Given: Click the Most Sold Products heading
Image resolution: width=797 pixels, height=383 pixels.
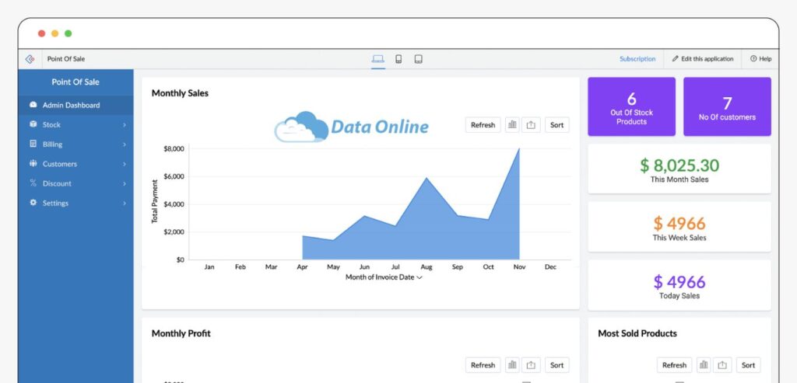Looking at the screenshot, I should pyautogui.click(x=637, y=333).
